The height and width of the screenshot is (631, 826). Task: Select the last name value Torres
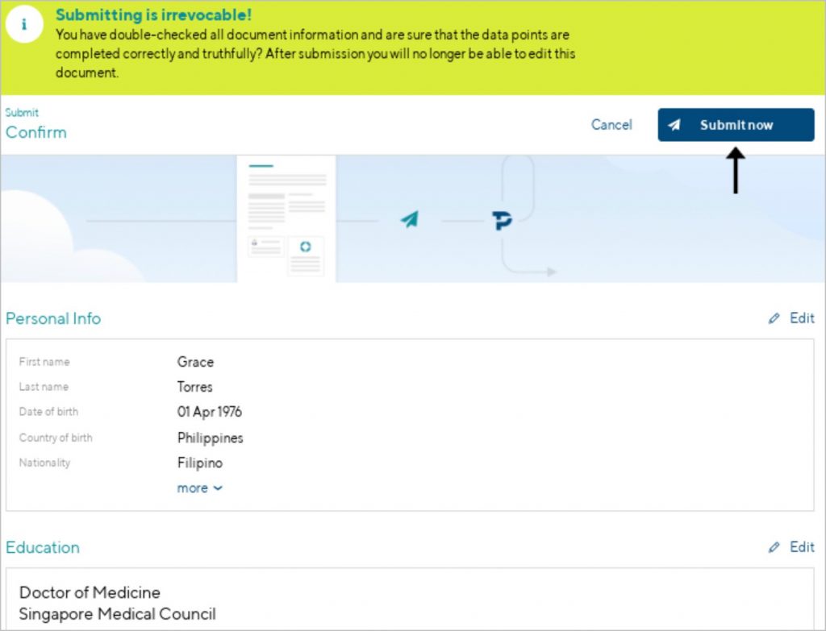click(195, 387)
